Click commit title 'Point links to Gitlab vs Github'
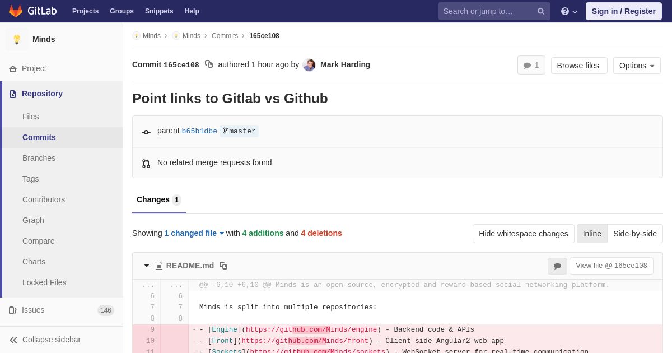672x353 pixels. (x=230, y=99)
